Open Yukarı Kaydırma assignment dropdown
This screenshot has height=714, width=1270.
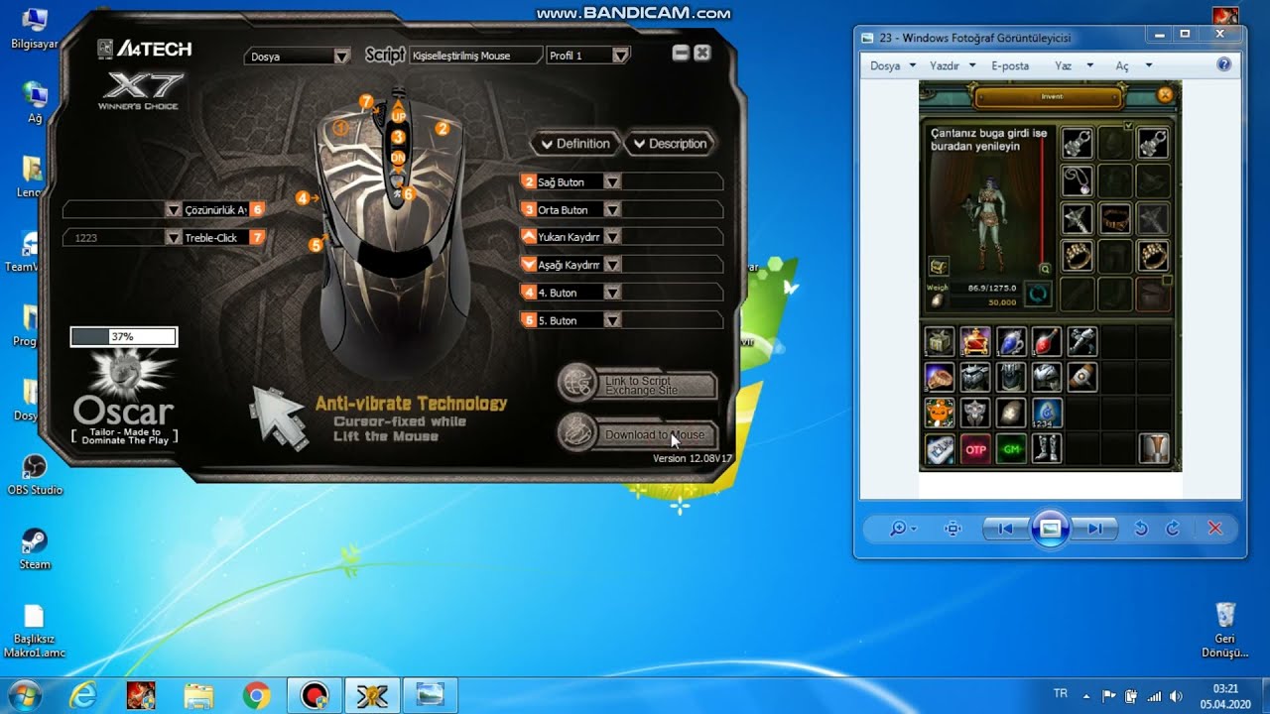click(x=612, y=237)
